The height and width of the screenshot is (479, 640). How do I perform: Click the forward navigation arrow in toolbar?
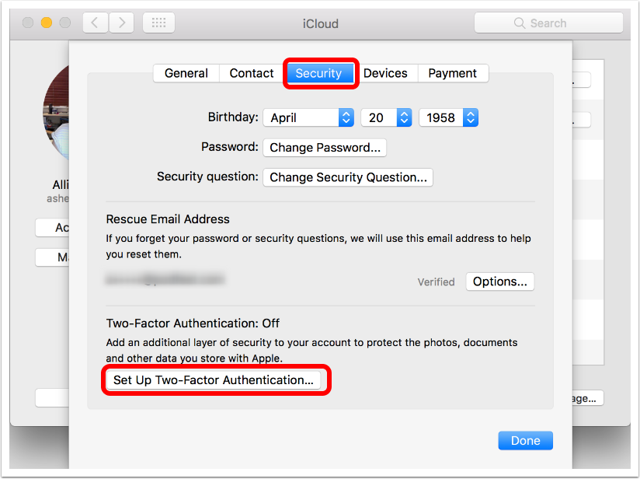[121, 23]
